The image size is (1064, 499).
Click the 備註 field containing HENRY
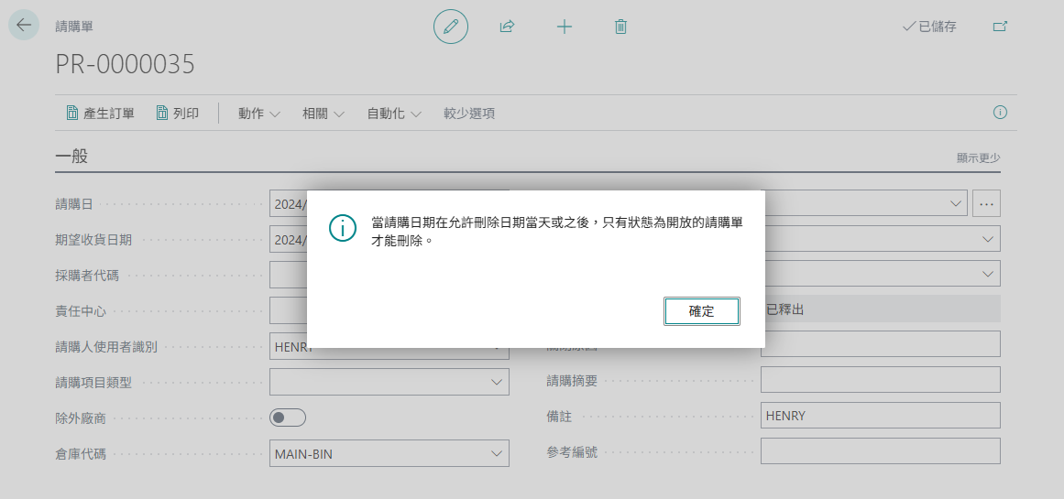click(x=880, y=416)
